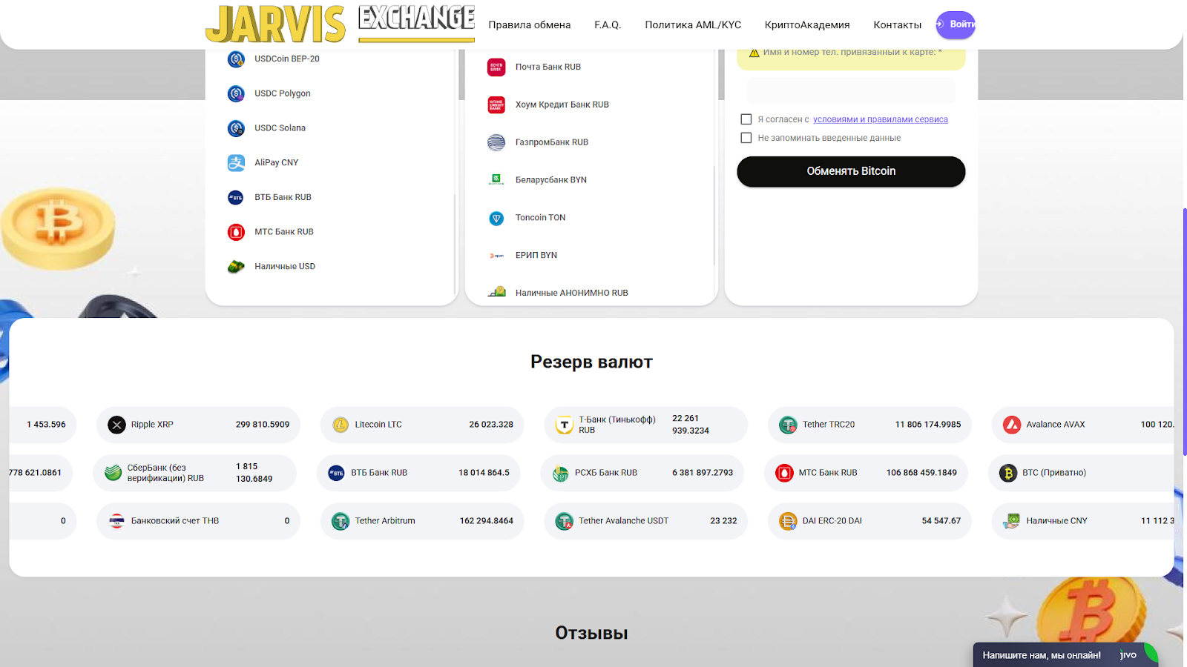
Task: Click the МТС Банк RUB reserve icon
Action: point(784,473)
